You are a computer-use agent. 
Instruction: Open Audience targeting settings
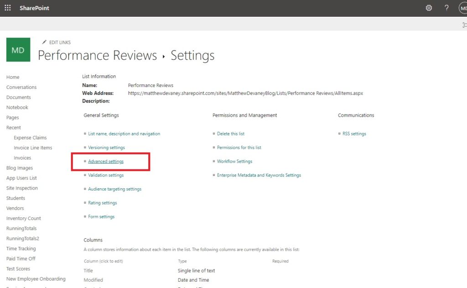[x=114, y=189]
